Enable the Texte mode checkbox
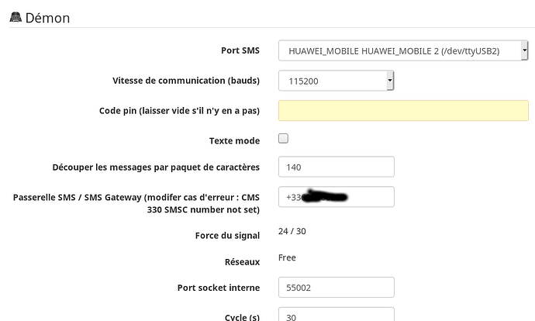Viewport: 535px width, 321px height. pyautogui.click(x=283, y=139)
